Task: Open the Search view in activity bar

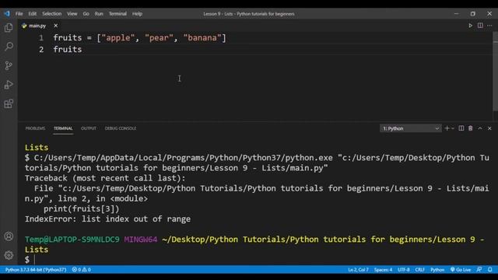Action: point(9,47)
